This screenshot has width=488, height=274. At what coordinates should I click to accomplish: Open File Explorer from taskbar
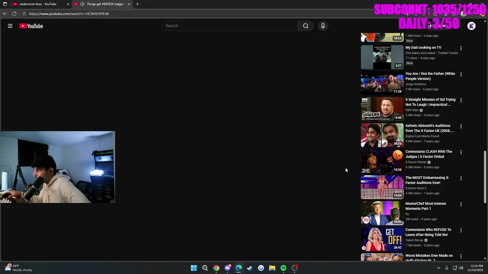tap(272, 268)
